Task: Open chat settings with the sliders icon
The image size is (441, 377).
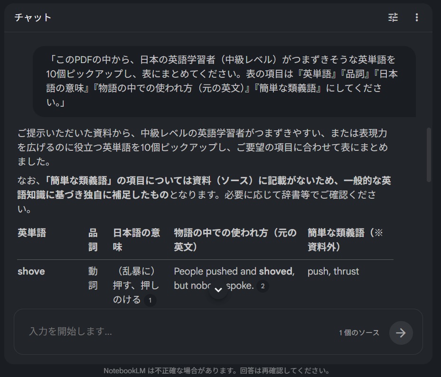Action: [x=392, y=18]
